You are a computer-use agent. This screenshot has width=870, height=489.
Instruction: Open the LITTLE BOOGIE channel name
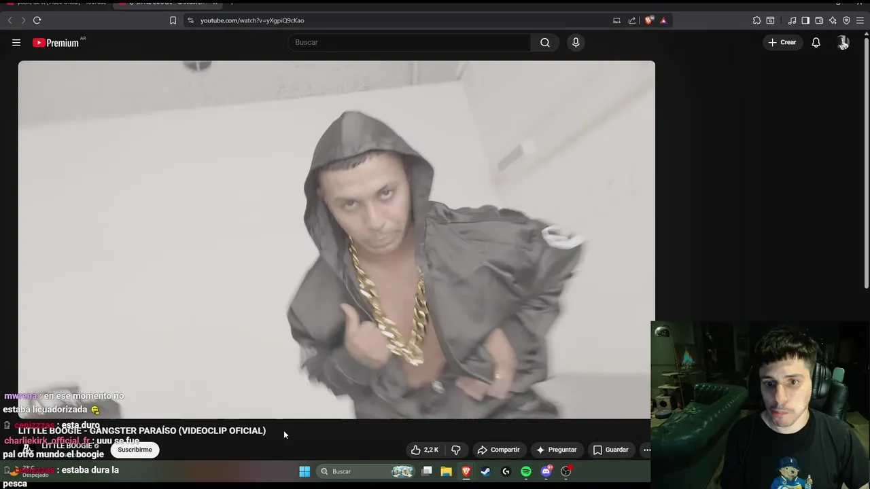coord(67,446)
